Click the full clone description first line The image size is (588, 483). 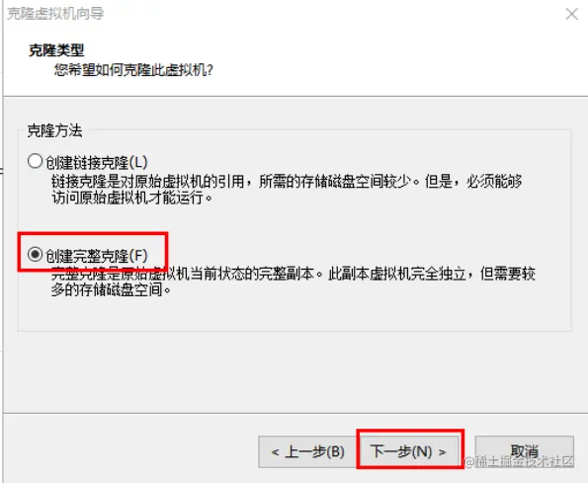294,274
